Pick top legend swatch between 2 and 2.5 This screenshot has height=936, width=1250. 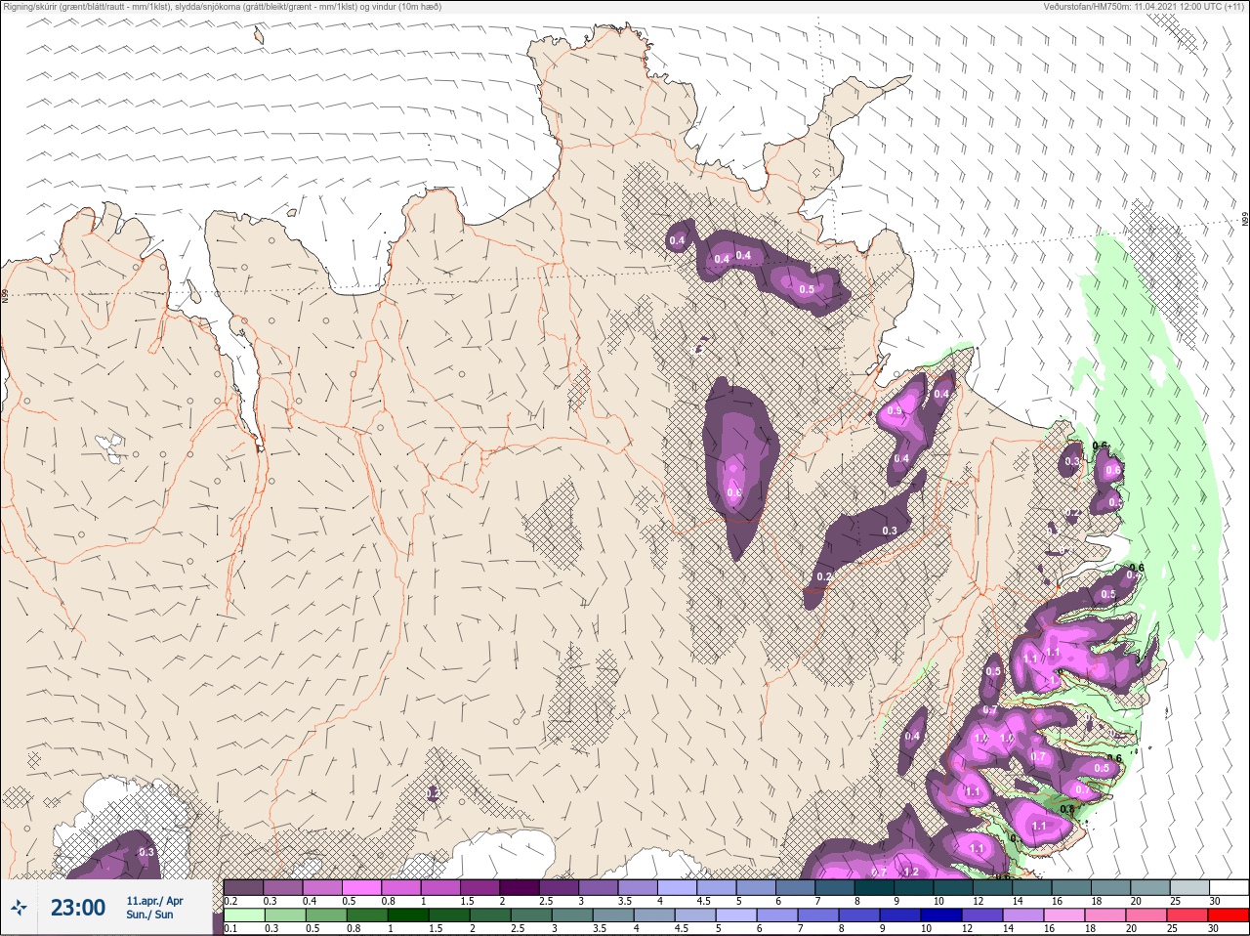point(521,887)
